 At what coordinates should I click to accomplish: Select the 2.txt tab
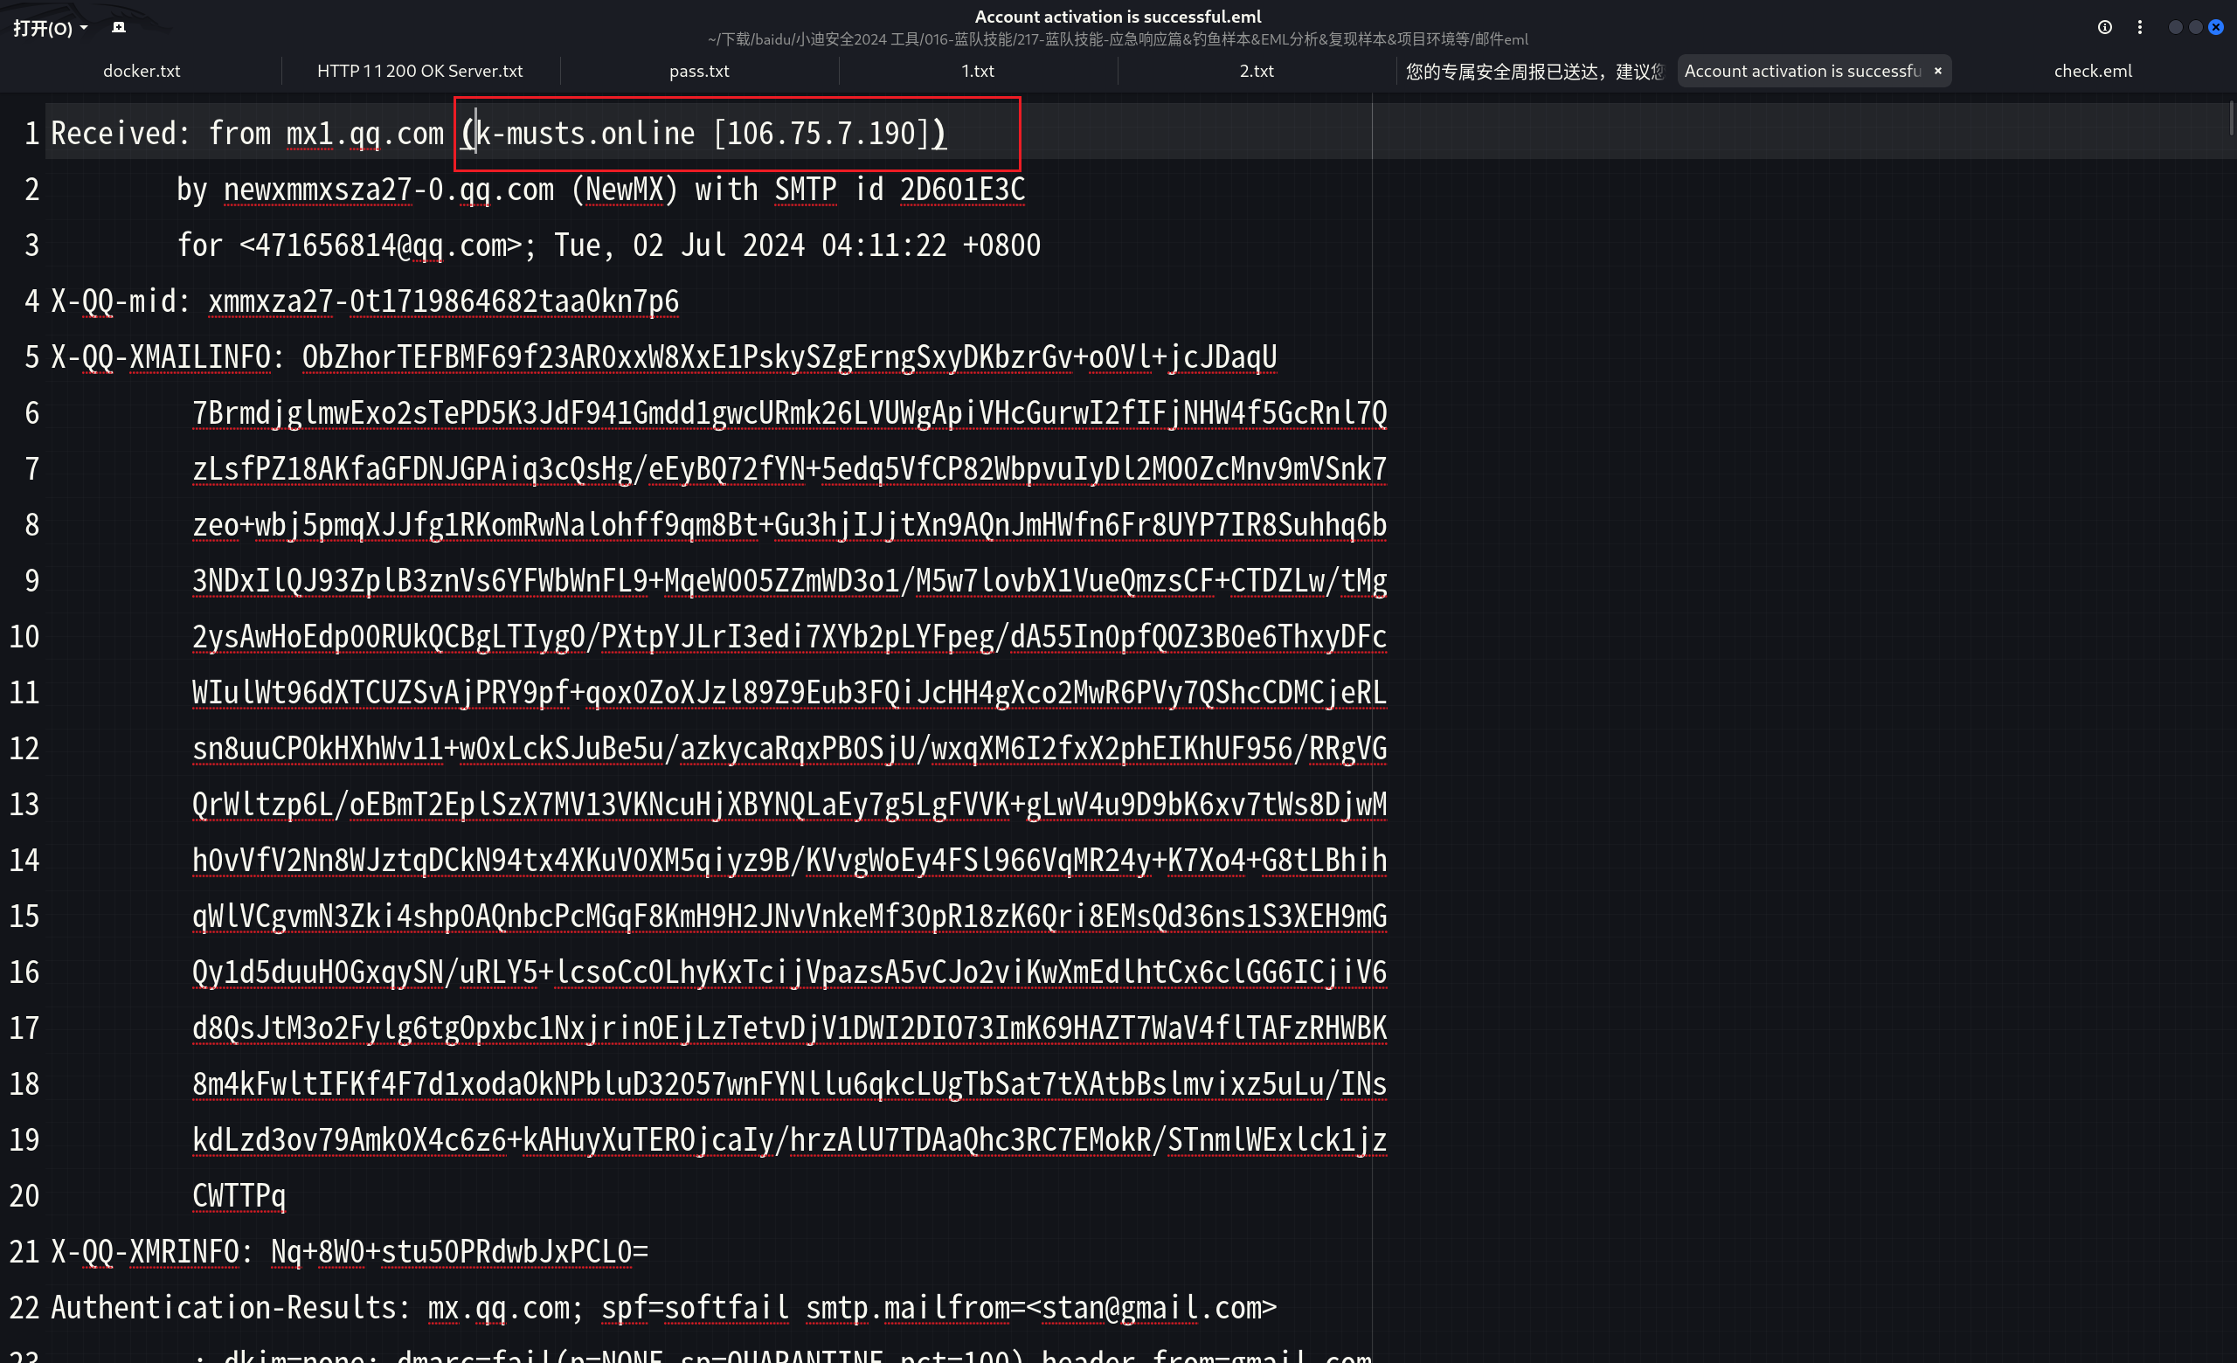(1256, 71)
